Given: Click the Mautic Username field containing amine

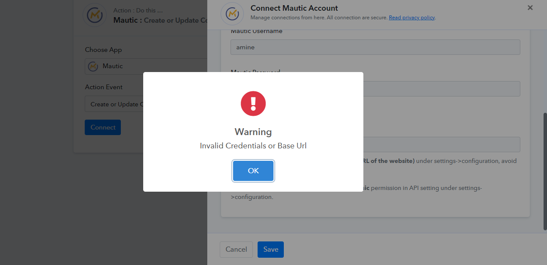Looking at the screenshot, I should 375,47.
